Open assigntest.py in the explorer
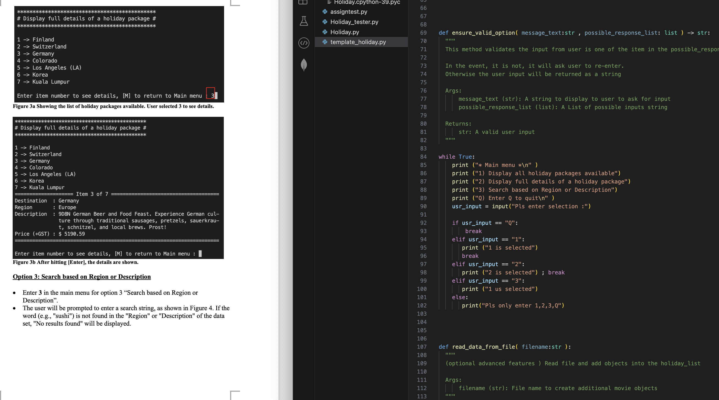The image size is (719, 400). pyautogui.click(x=348, y=12)
